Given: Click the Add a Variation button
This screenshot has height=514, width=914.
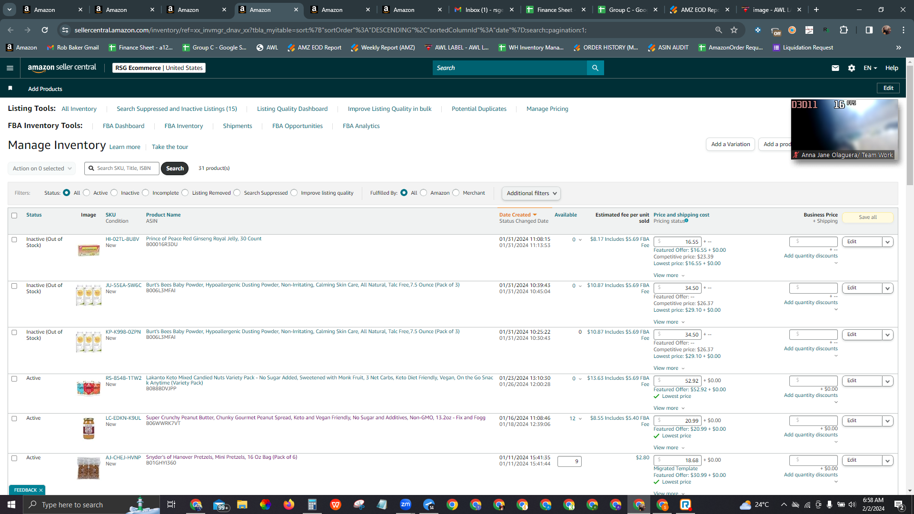Looking at the screenshot, I should coord(730,144).
